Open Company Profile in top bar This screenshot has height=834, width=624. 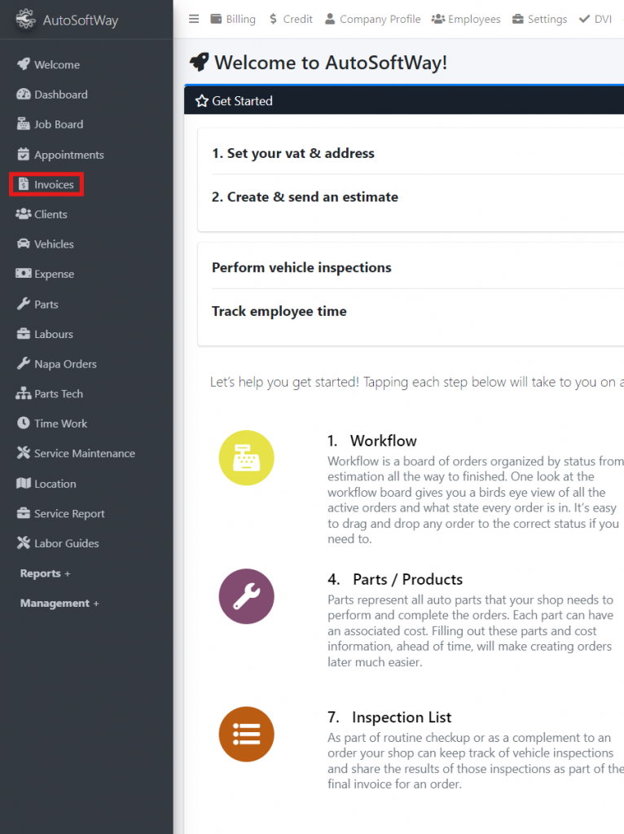(x=373, y=19)
